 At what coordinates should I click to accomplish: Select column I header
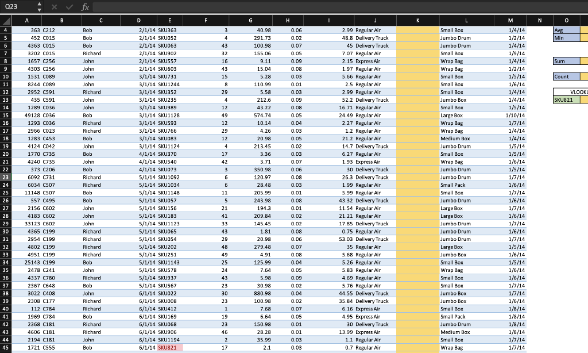pos(329,20)
